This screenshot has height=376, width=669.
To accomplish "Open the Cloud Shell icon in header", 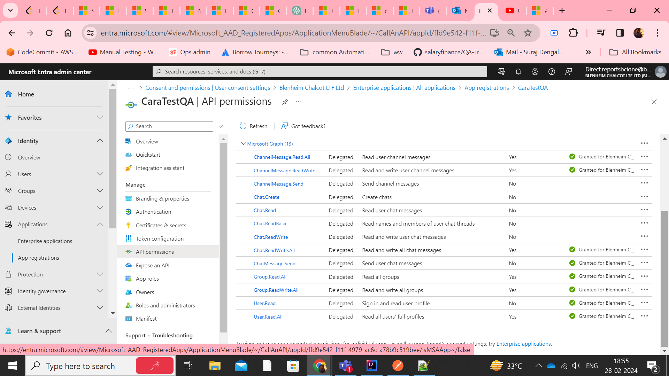I will pos(501,72).
